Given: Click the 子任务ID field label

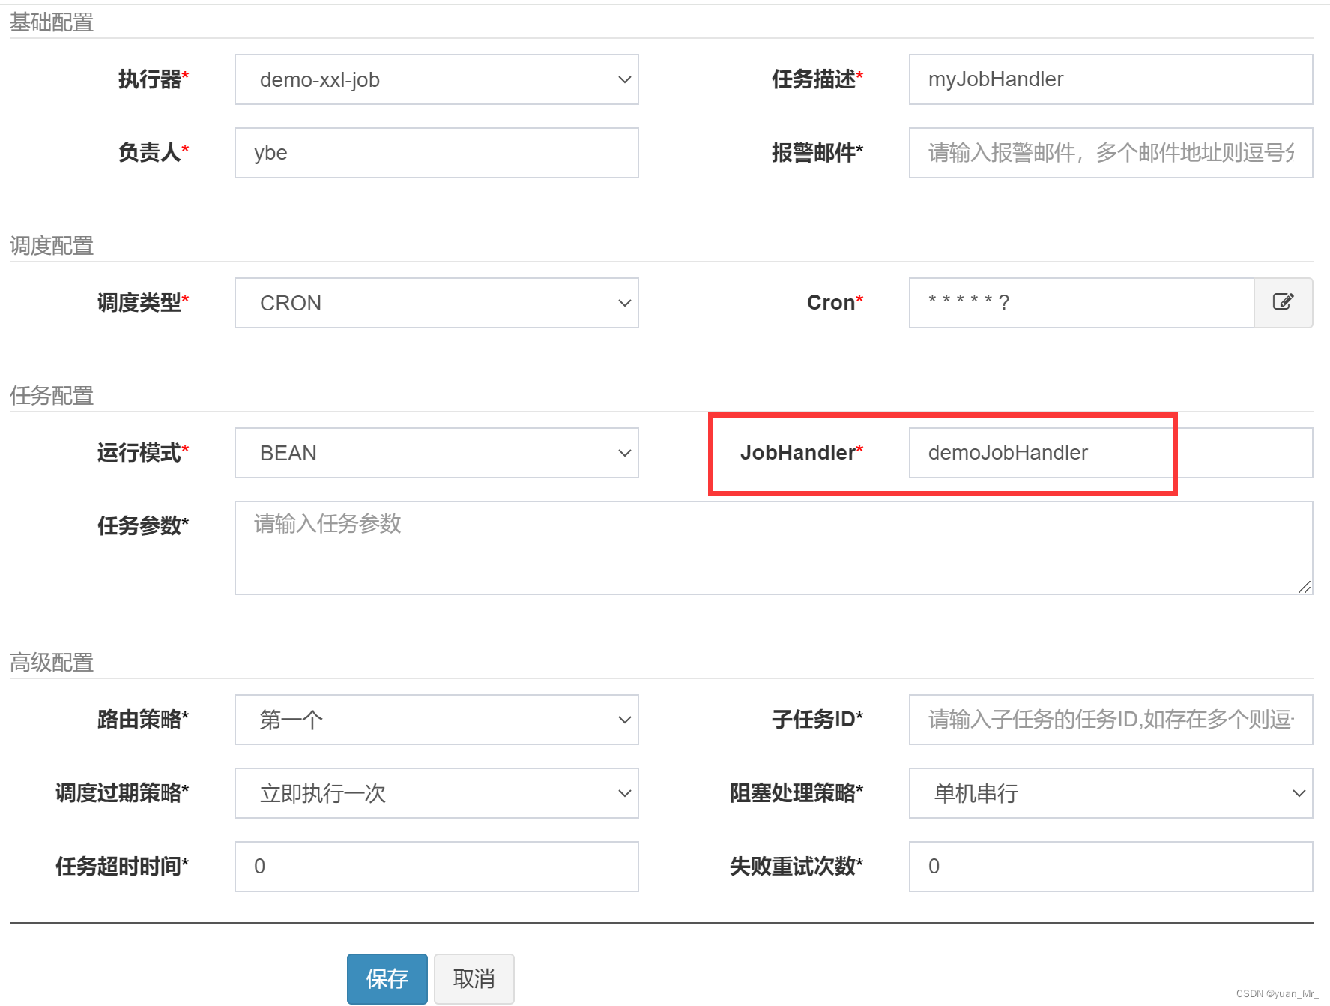Looking at the screenshot, I should pos(817,720).
